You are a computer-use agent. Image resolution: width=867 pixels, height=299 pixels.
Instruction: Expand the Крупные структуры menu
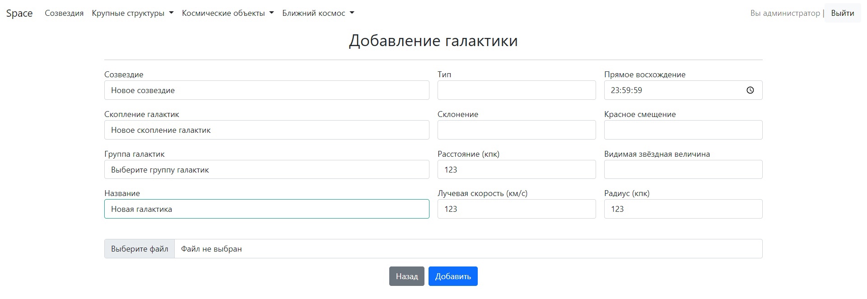pos(133,13)
